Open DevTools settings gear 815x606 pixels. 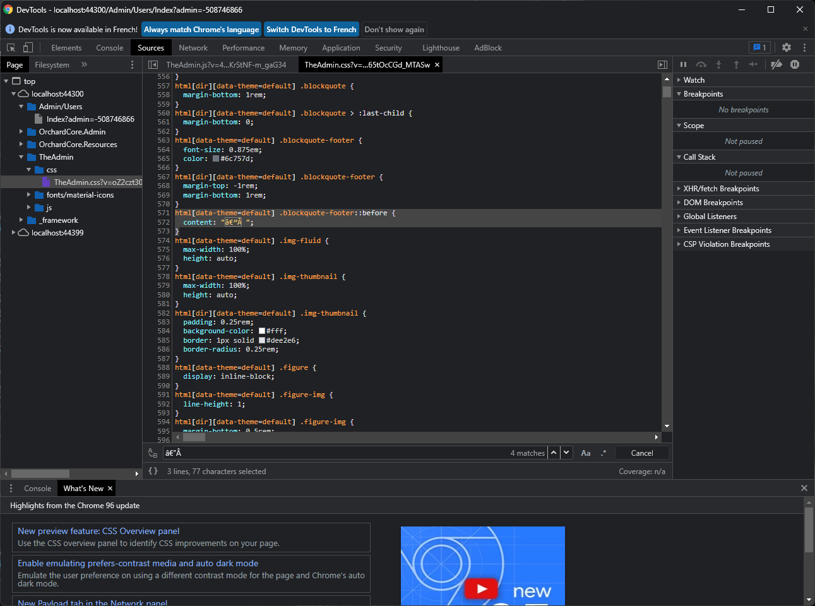pos(786,47)
